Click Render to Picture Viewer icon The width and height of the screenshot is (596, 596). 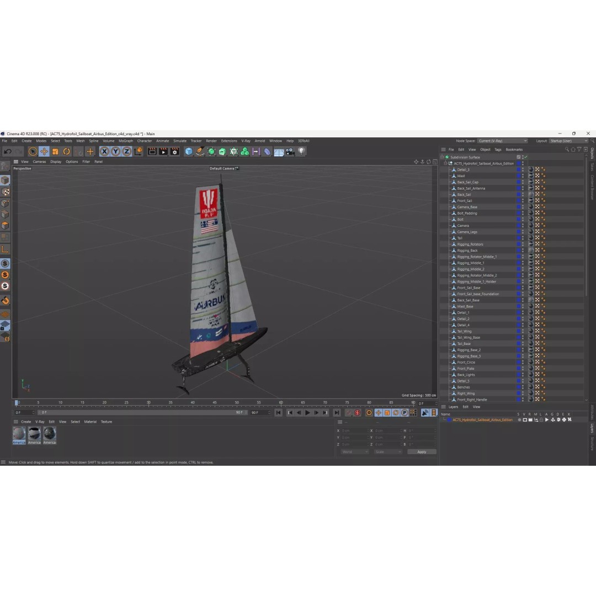click(x=163, y=151)
